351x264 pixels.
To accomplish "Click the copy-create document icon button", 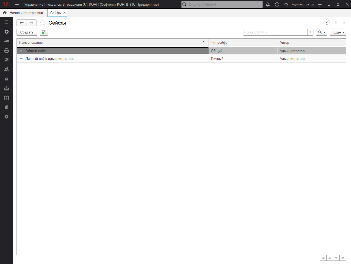I will (x=44, y=32).
